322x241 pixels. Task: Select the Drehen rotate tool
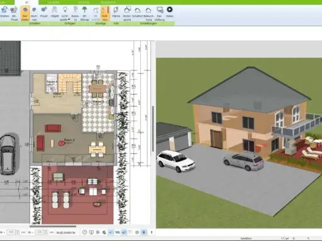point(4,13)
